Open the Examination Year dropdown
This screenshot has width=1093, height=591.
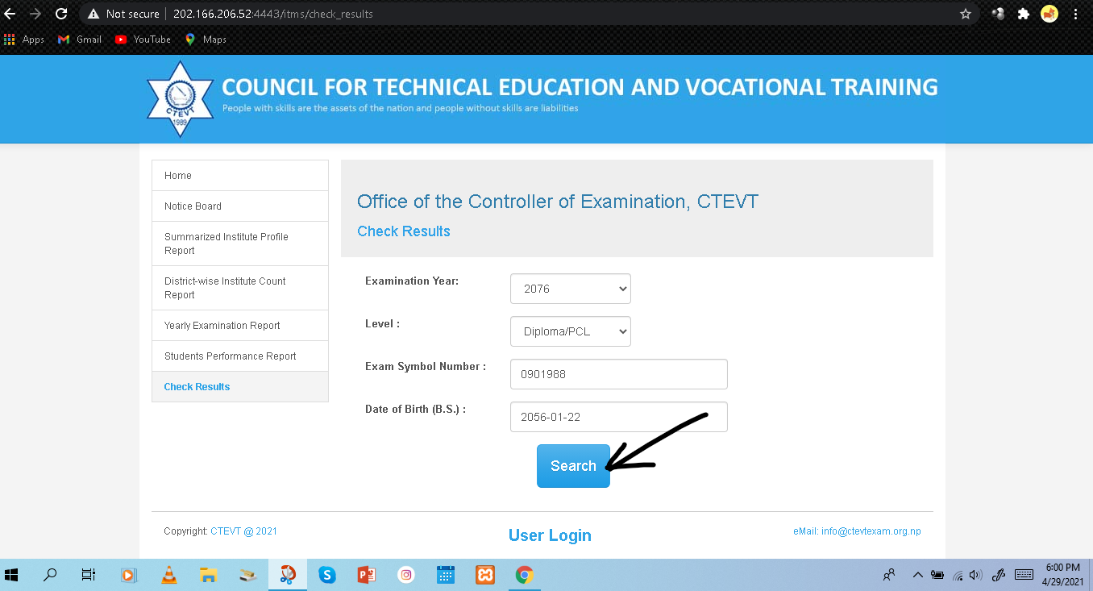[570, 288]
